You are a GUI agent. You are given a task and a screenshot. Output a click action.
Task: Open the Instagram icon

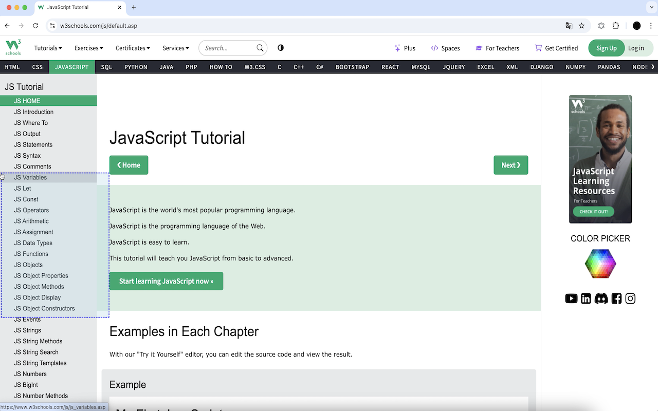pos(630,298)
